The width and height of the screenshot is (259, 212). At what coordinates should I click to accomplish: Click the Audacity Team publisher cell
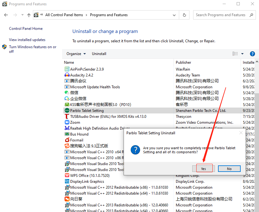(x=188, y=75)
